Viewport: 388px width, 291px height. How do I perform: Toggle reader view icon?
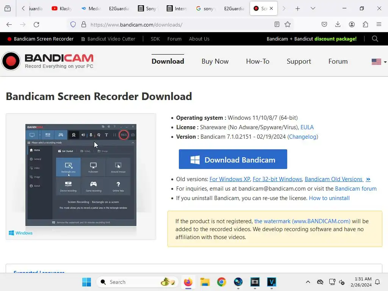(x=277, y=24)
